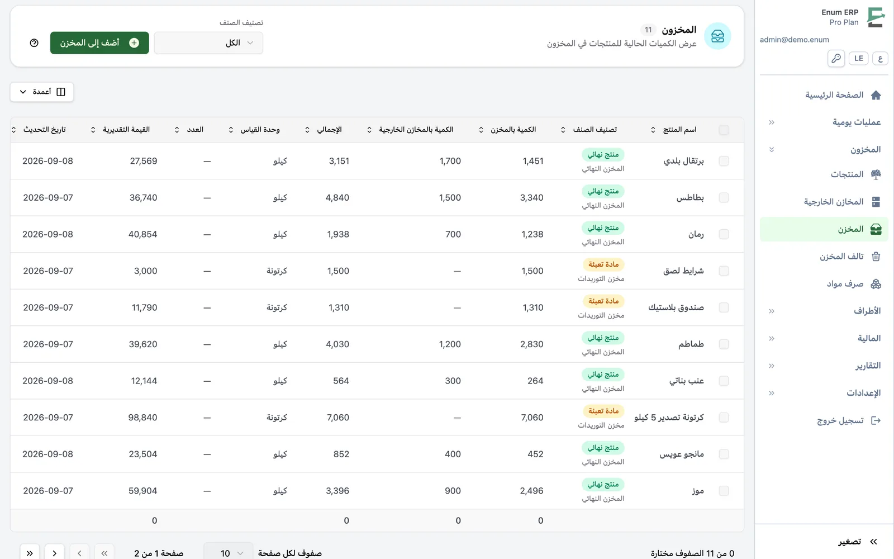Open the الإعدادات settings menu
This screenshot has height=559, width=894.
tap(824, 393)
